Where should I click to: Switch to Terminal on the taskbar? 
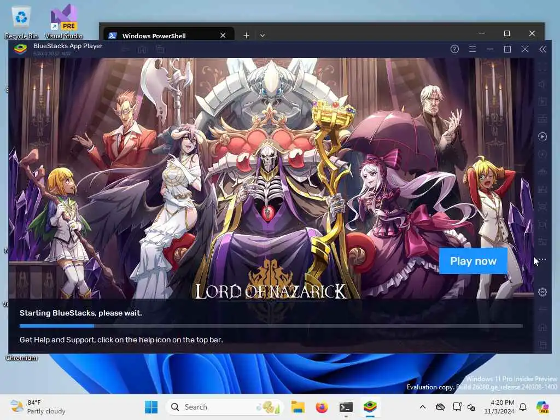click(346, 407)
